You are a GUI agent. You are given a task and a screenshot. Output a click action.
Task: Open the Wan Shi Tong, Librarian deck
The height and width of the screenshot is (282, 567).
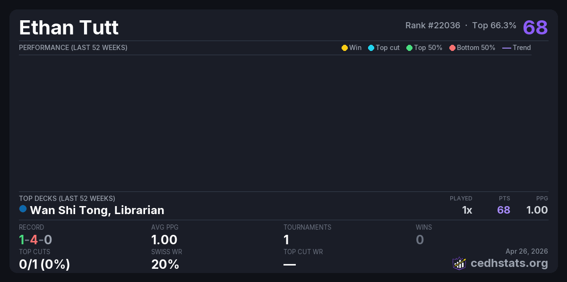[97, 210]
